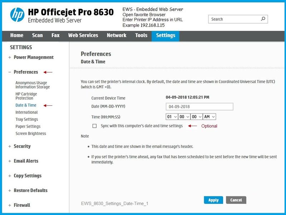The width and height of the screenshot is (286, 215).
Task: Click the Apply button
Action: click(x=213, y=200)
